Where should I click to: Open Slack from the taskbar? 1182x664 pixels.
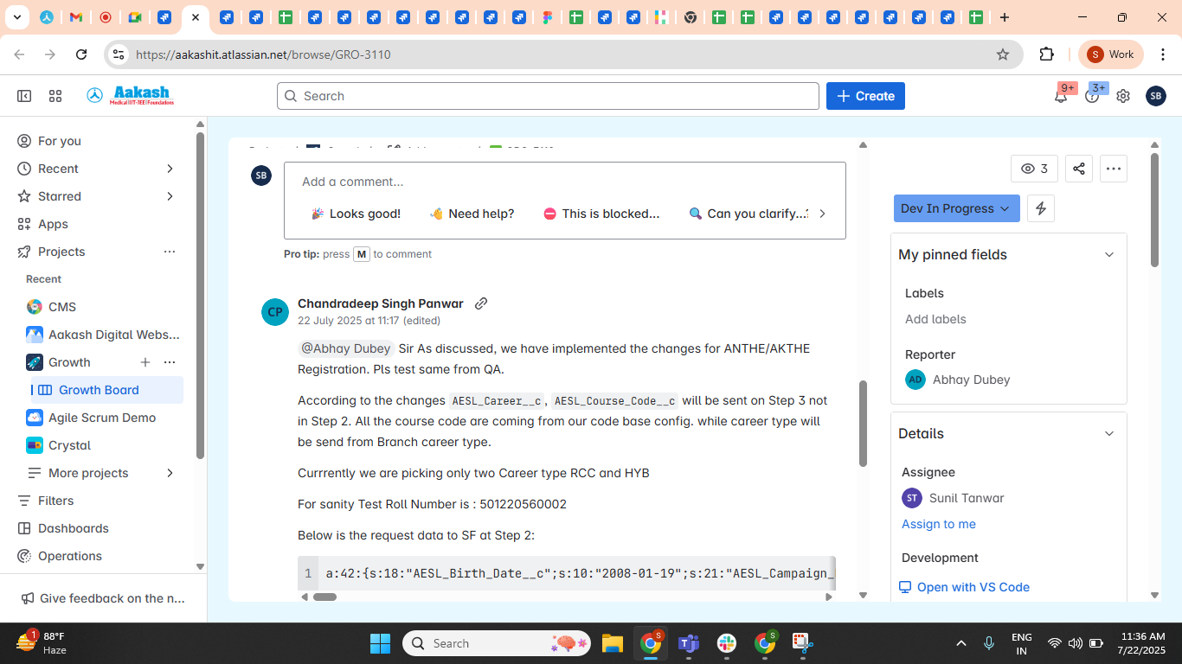pyautogui.click(x=726, y=643)
